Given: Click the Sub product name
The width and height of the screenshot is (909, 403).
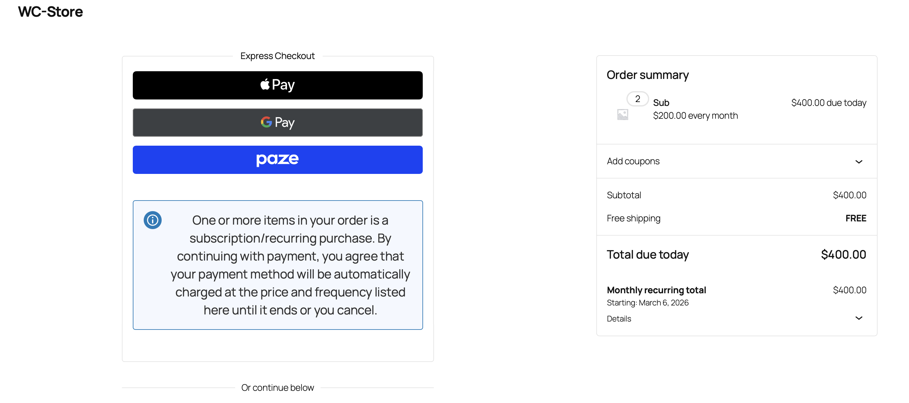Looking at the screenshot, I should tap(661, 103).
